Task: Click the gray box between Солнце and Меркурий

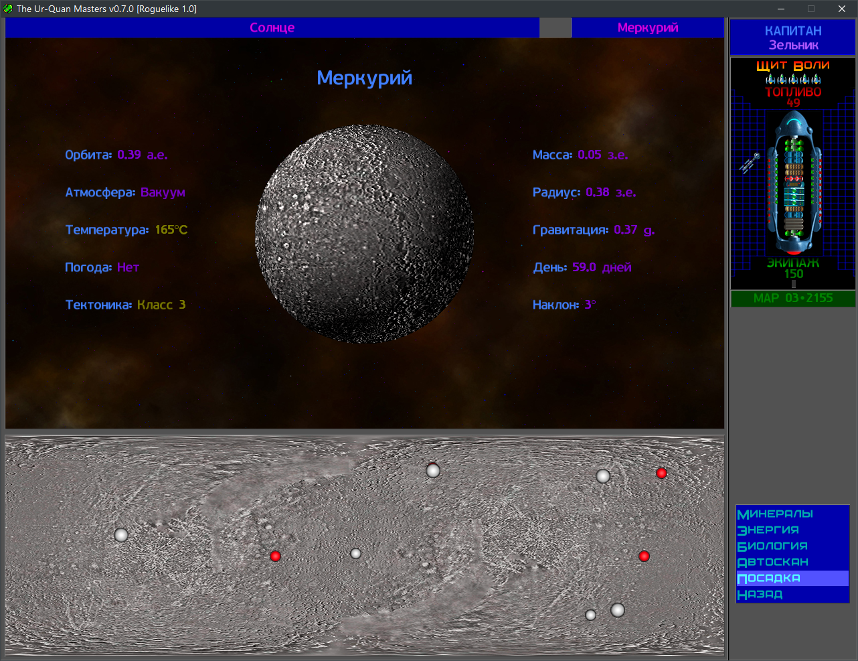Action: point(555,27)
